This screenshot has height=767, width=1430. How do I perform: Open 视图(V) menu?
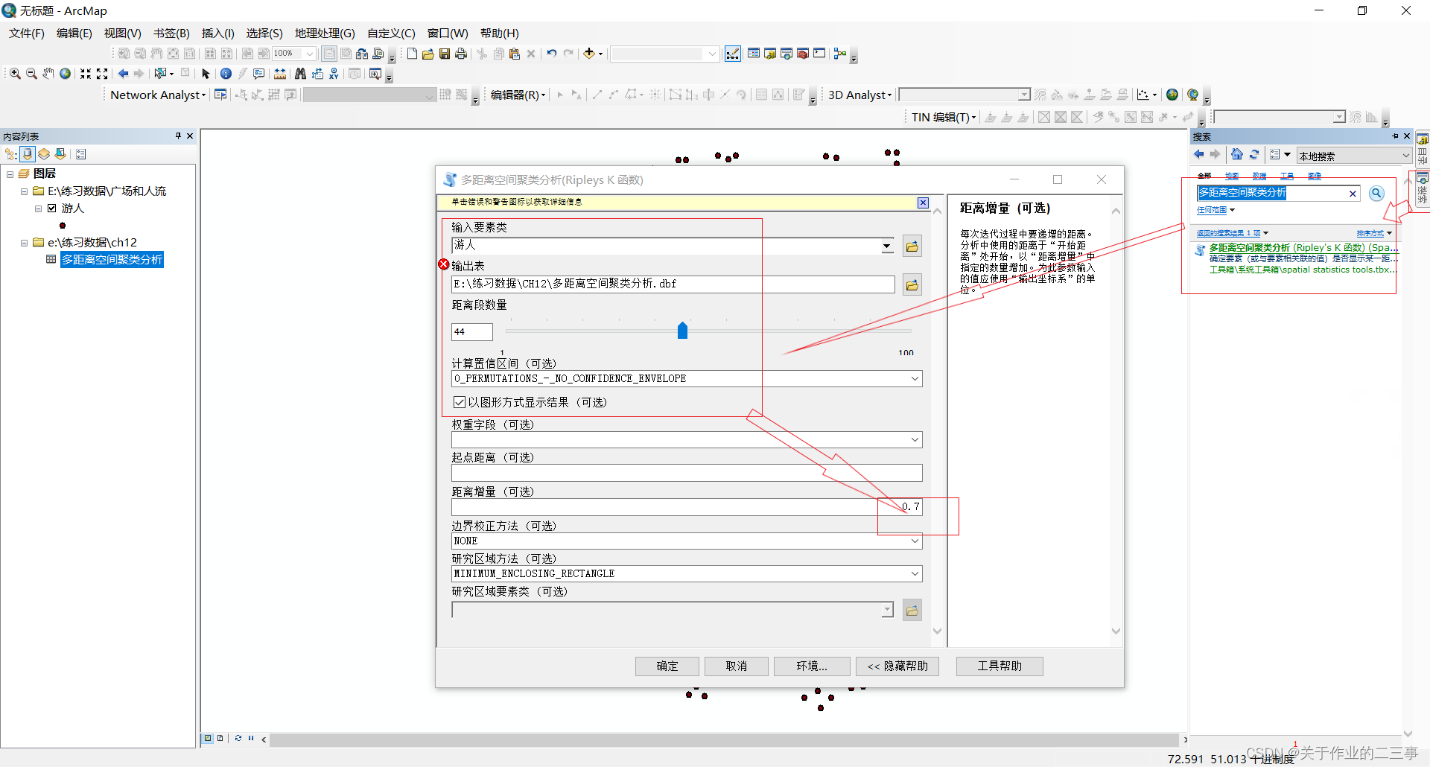pos(123,34)
